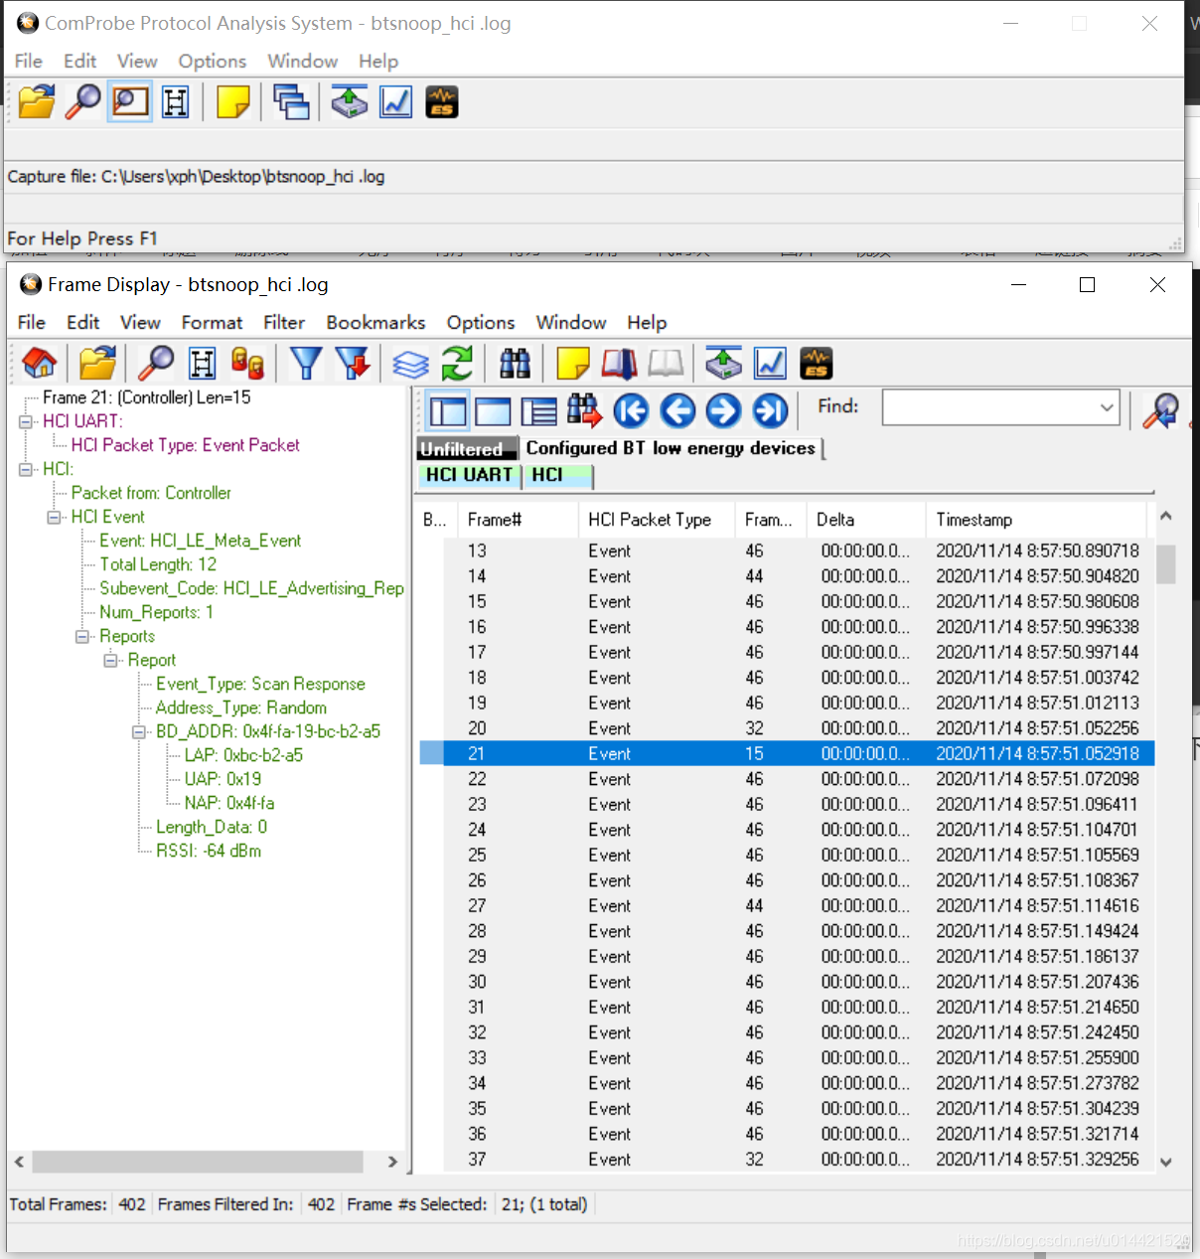Click the Home icon in Frame Display toolbar

(x=40, y=363)
